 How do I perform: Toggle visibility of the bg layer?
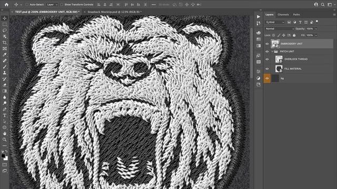(x=267, y=78)
